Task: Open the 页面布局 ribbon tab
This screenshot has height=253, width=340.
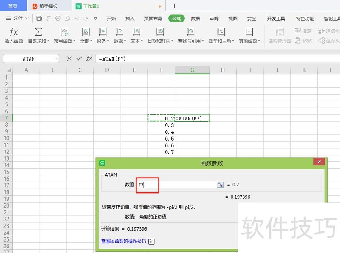Action: (x=153, y=19)
